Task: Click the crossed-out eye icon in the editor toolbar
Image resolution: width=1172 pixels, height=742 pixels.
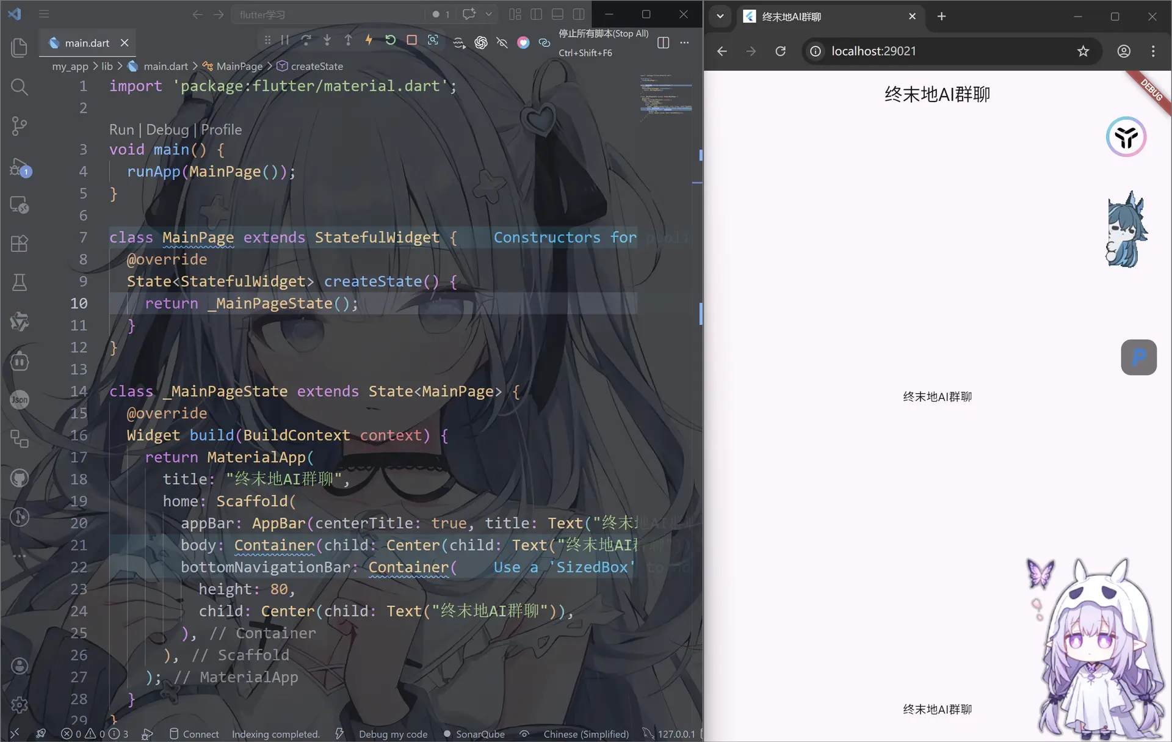Action: click(x=502, y=42)
